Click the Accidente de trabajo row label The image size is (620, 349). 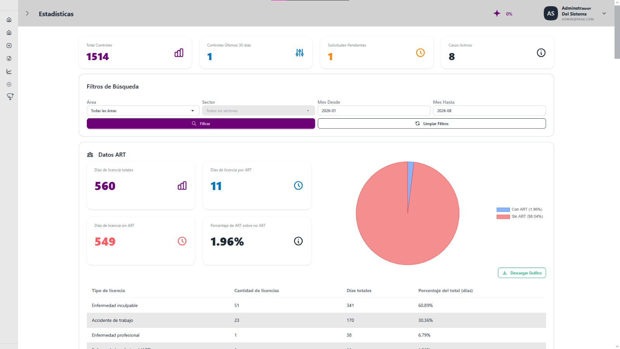pyautogui.click(x=112, y=320)
